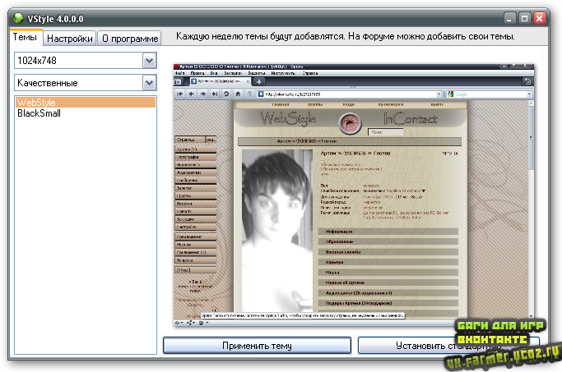This screenshot has width=562, height=372.
Task: Open the Настройки tab
Action: [x=70, y=39]
